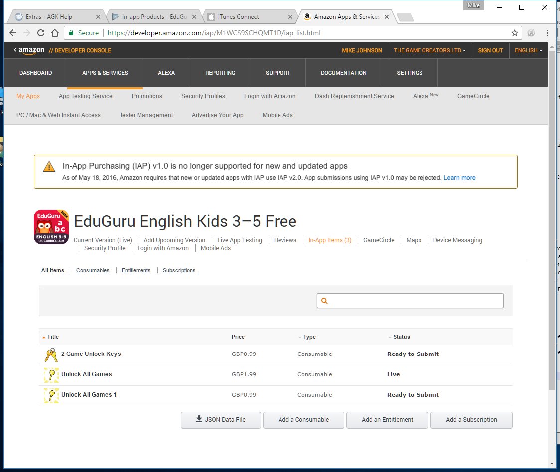Click Add a Consumable button
This screenshot has width=560, height=472.
pyautogui.click(x=303, y=420)
